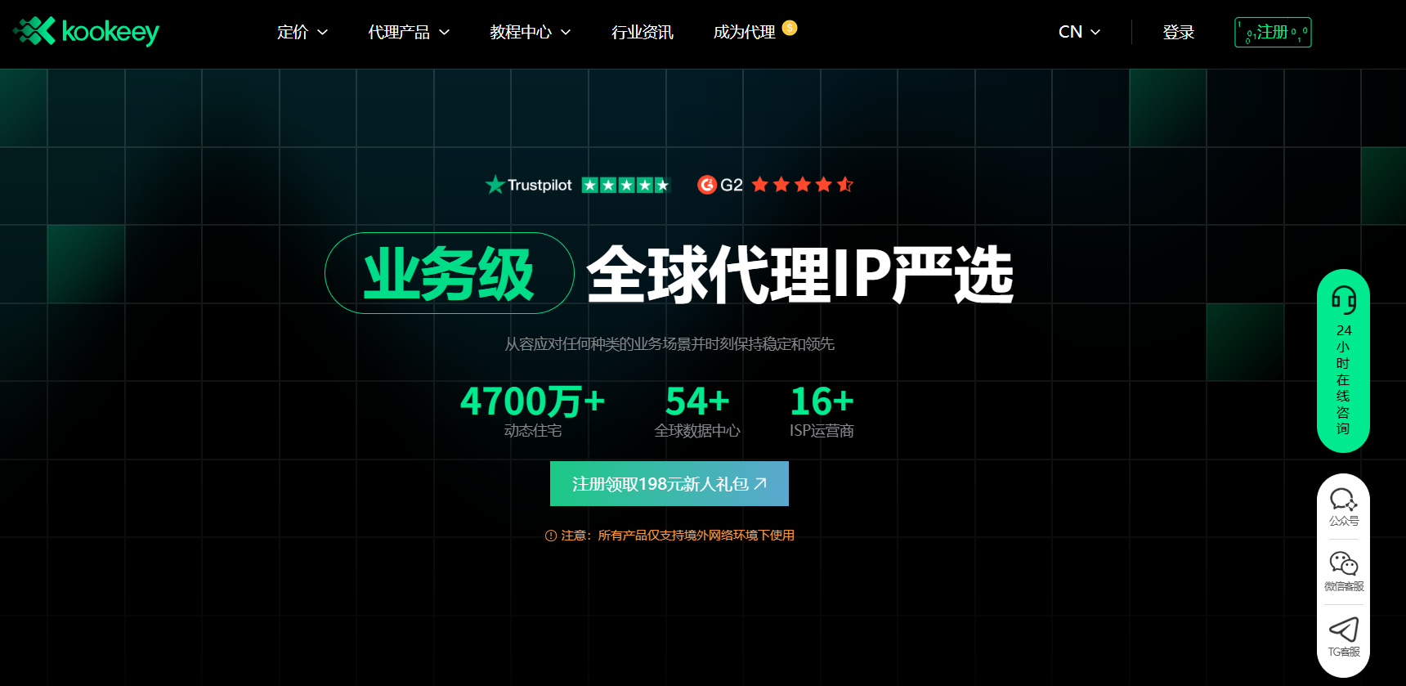Click the kookeey logo
This screenshot has width=1406, height=686.
coord(86,32)
